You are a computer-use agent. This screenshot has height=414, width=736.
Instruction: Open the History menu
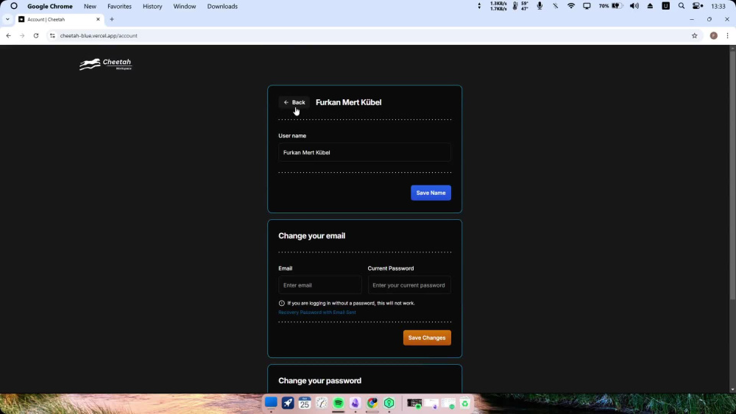pos(152,6)
